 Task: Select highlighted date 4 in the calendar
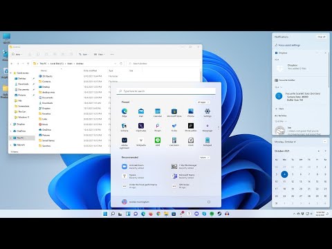pyautogui.click(x=284, y=174)
